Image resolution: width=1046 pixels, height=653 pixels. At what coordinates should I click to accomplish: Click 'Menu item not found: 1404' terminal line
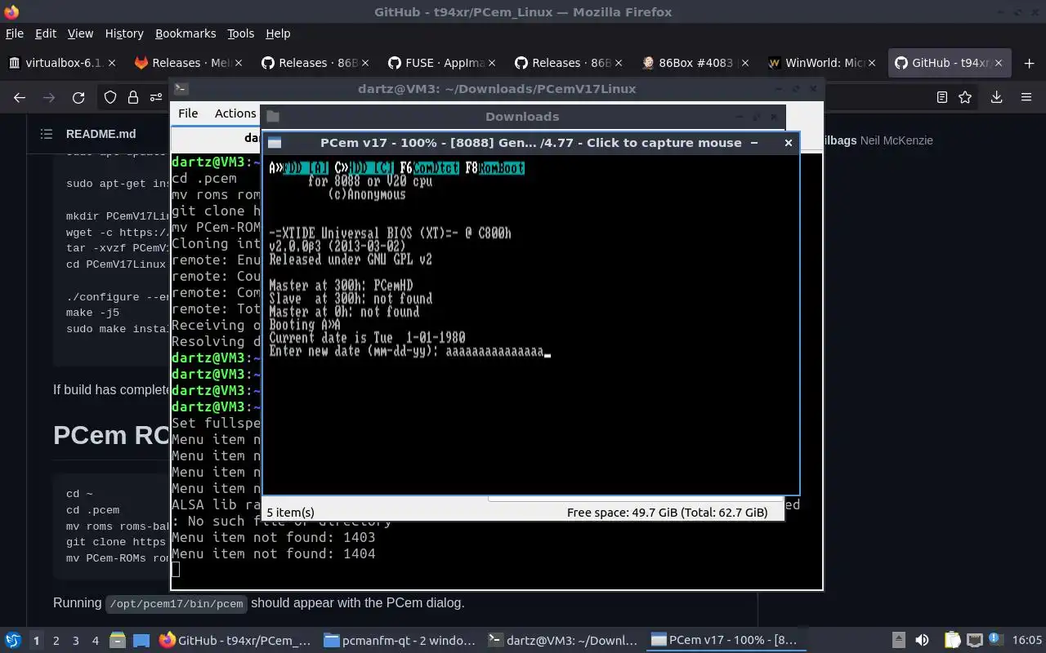pyautogui.click(x=273, y=553)
